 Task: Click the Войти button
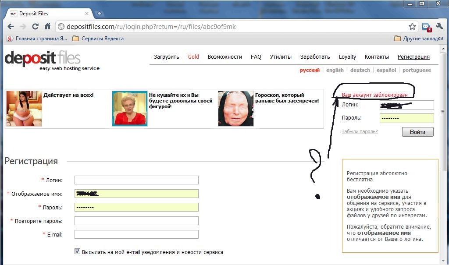point(417,132)
